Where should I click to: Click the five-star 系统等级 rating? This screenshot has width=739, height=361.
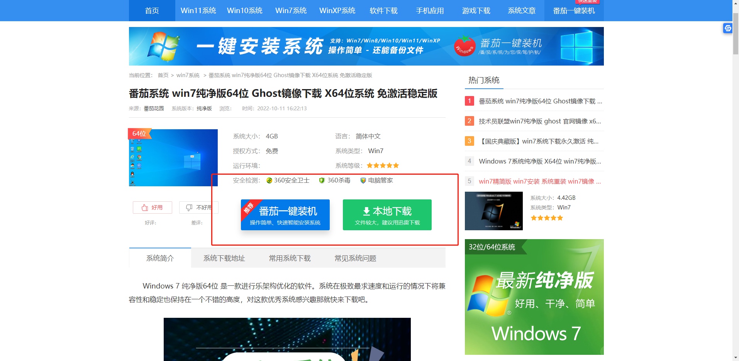click(x=383, y=165)
